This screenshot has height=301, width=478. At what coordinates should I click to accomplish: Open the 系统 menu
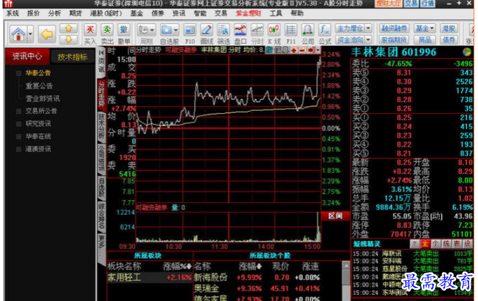12,14
